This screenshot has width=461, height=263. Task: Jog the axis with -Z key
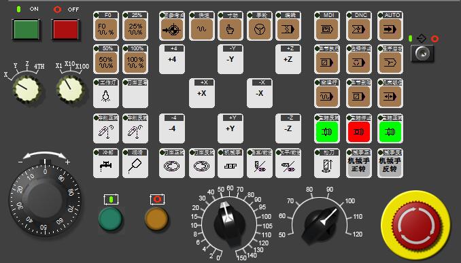[288, 128]
